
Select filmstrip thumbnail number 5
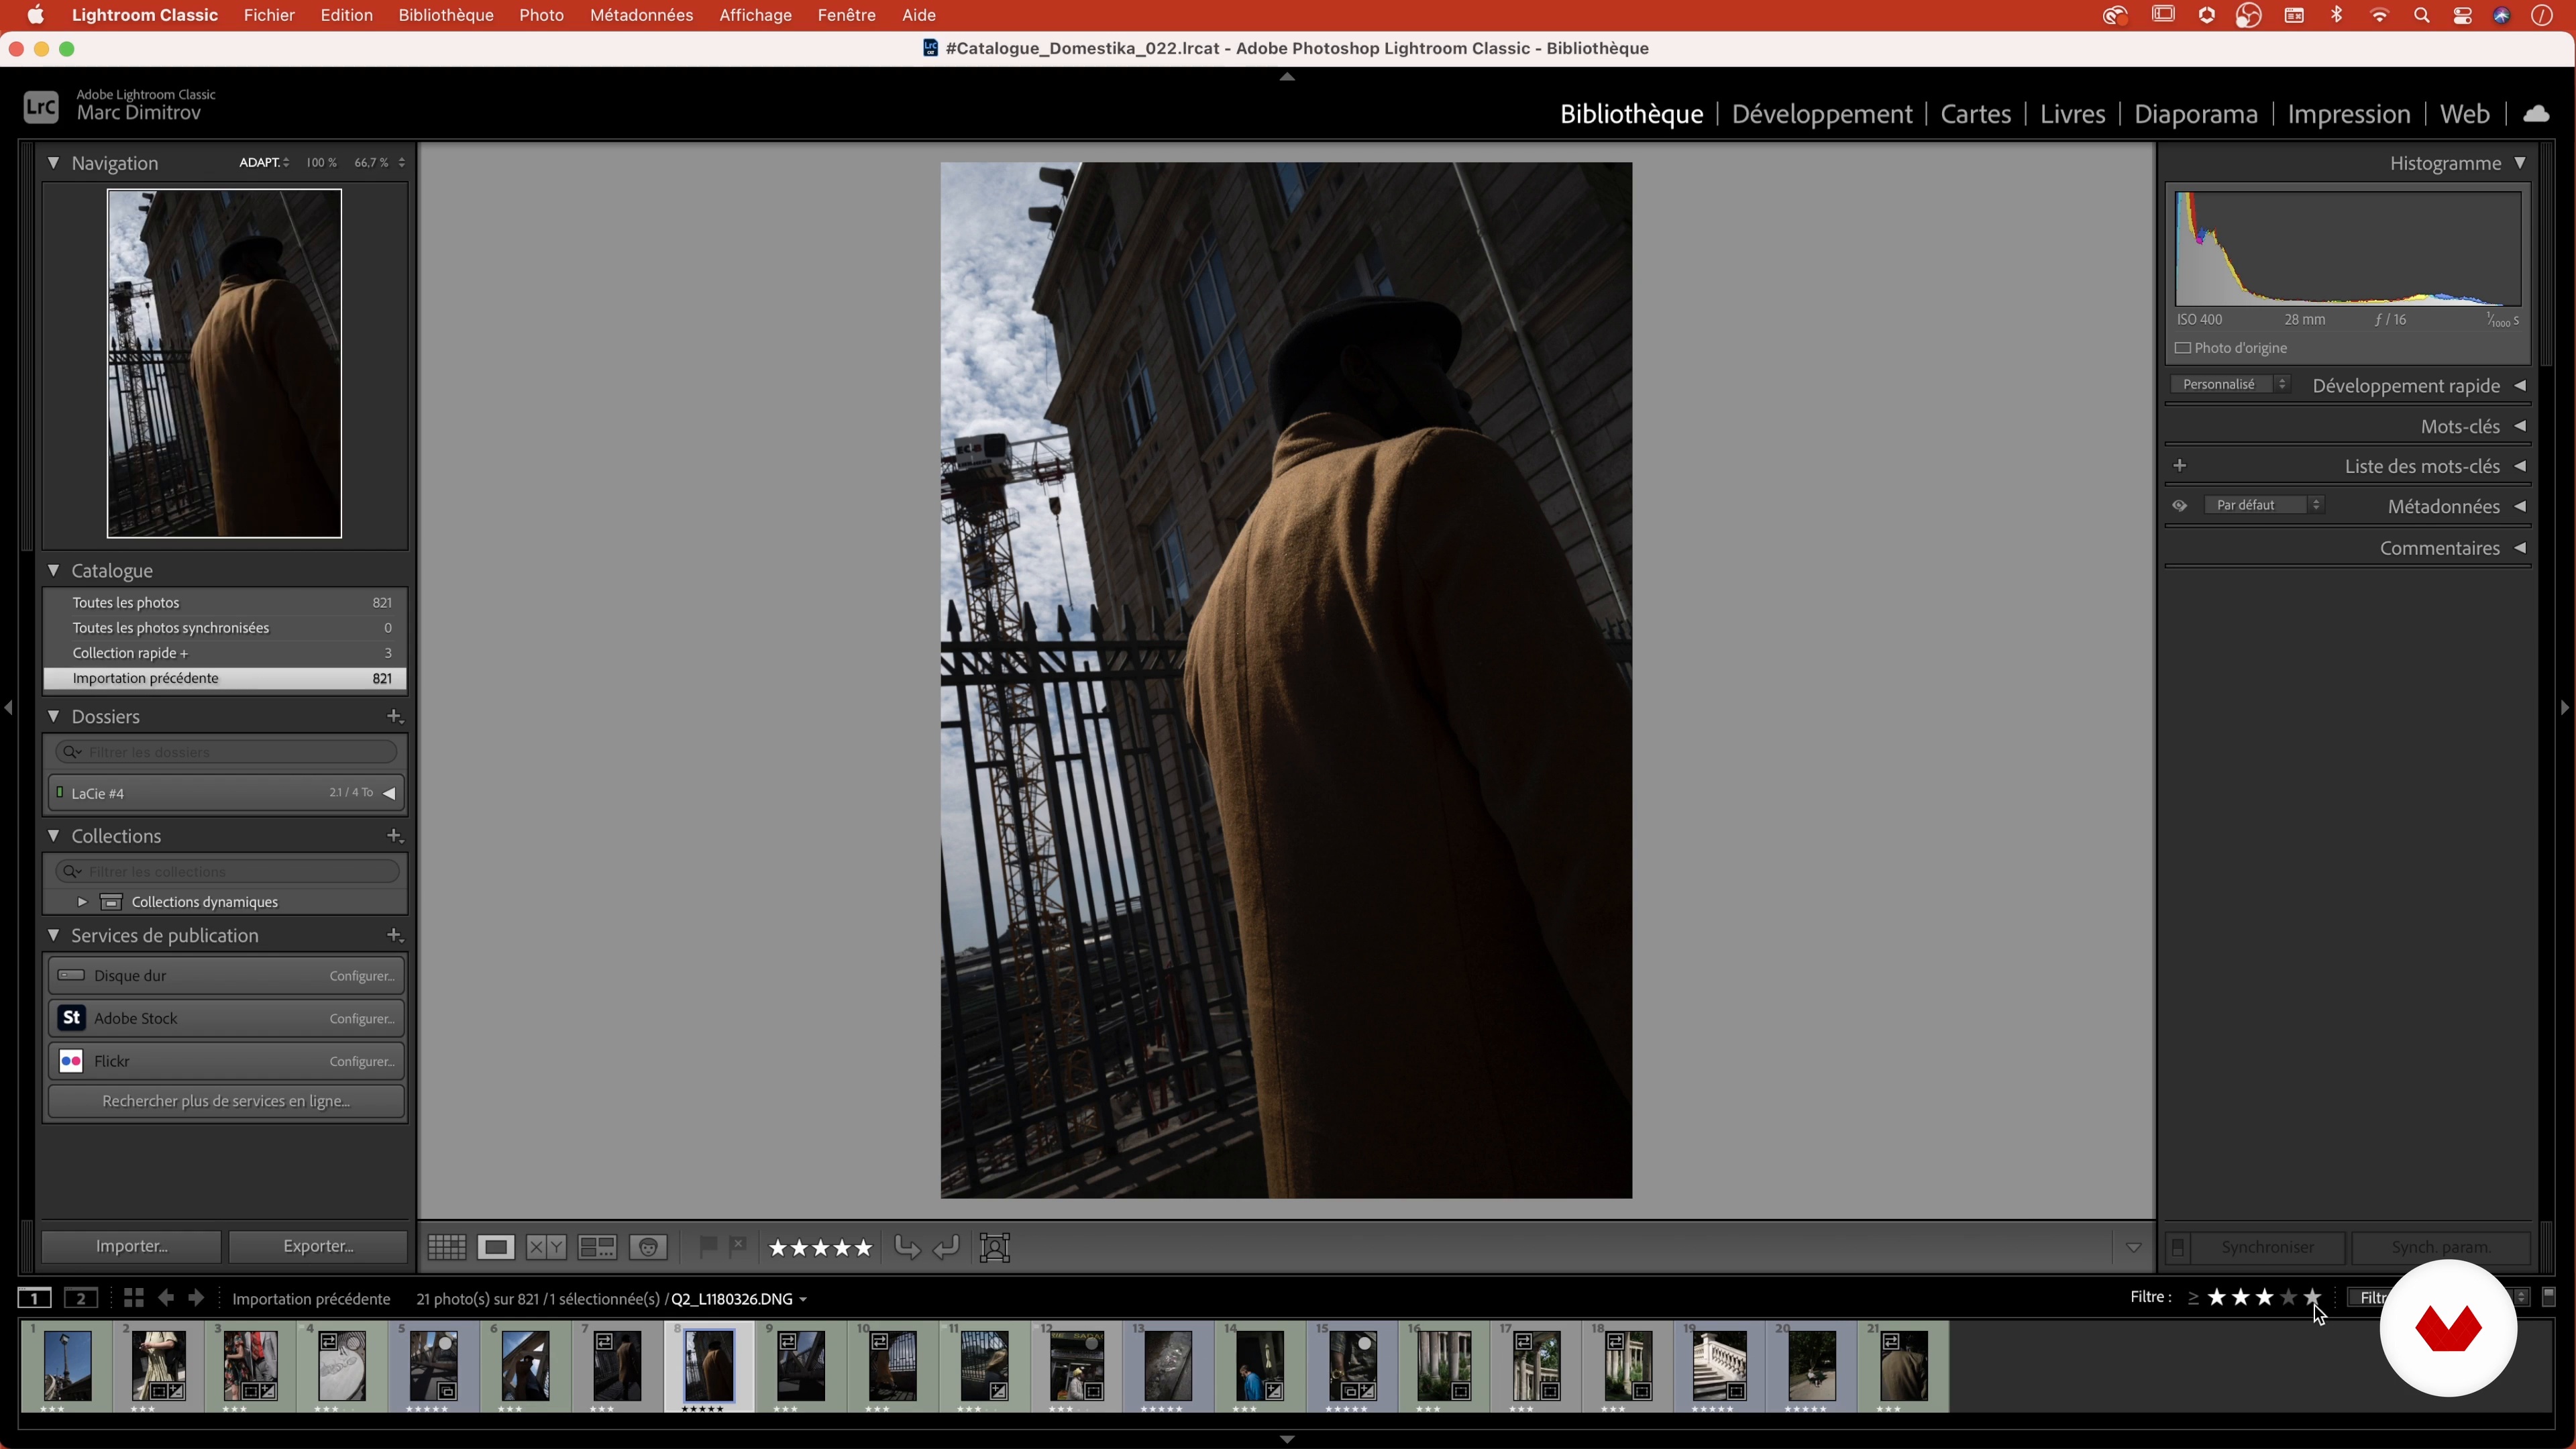pos(434,1365)
